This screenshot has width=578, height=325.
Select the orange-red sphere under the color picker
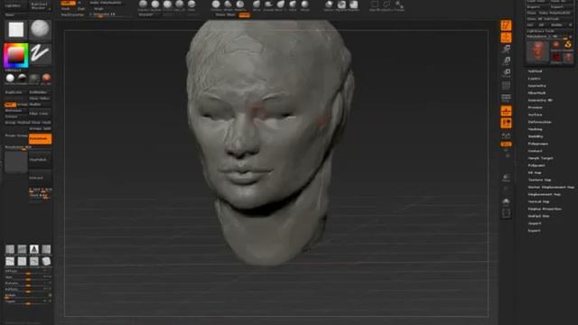[x=46, y=79]
